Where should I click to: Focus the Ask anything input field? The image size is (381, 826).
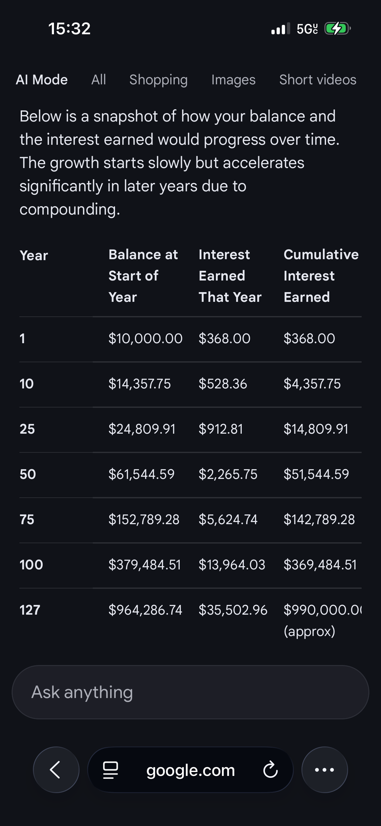point(190,692)
